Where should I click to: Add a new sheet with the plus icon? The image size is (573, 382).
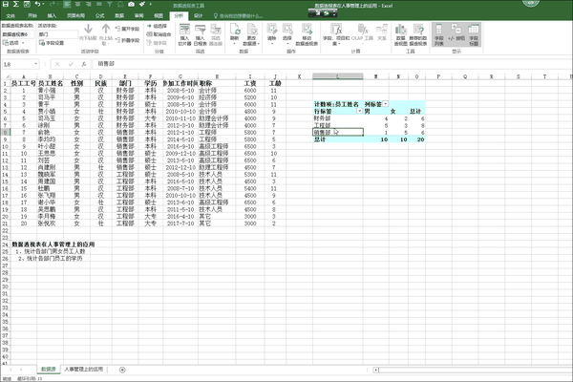[122, 370]
